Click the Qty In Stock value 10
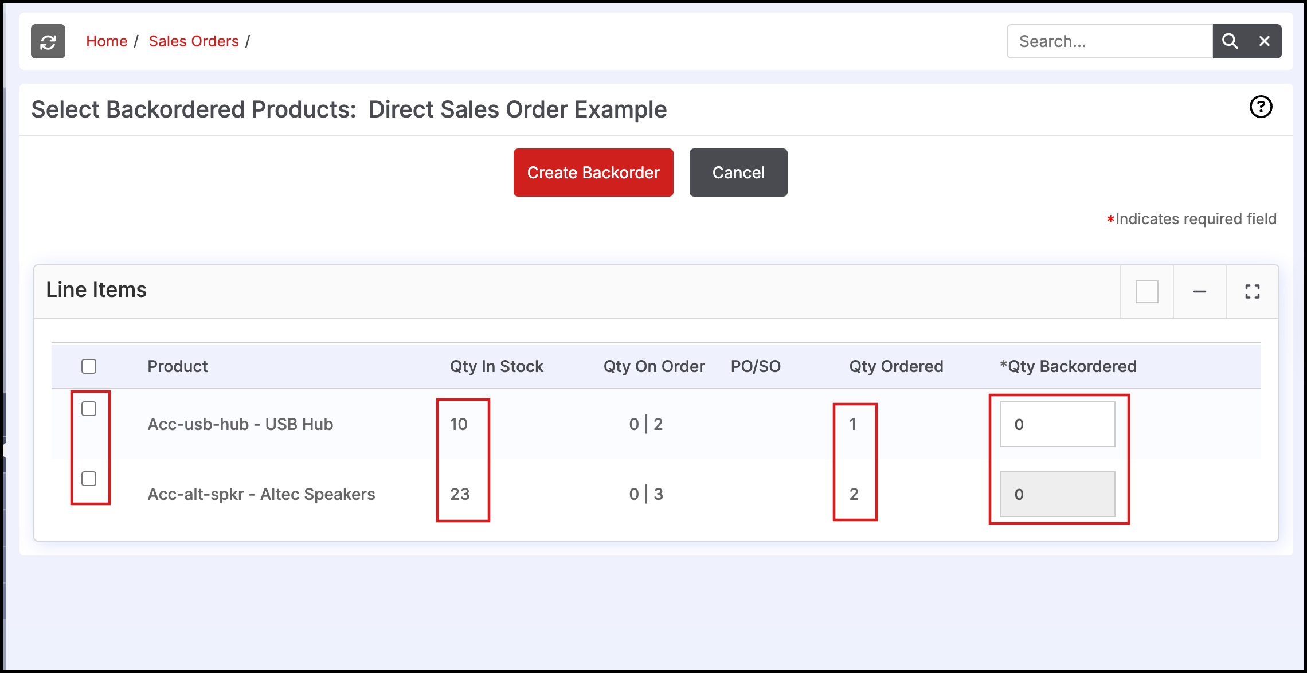 coord(459,424)
